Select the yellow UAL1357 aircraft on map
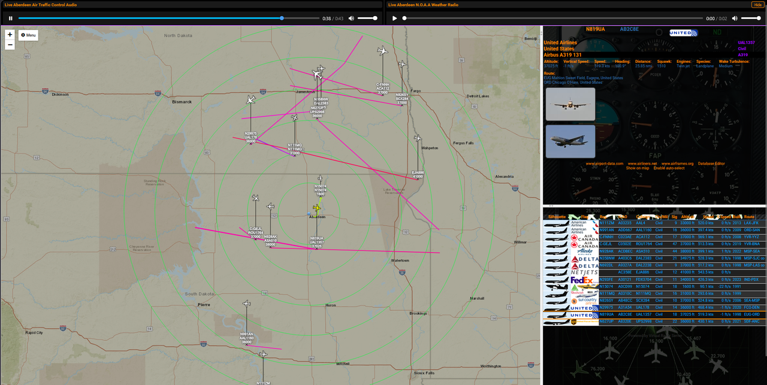 317,208
